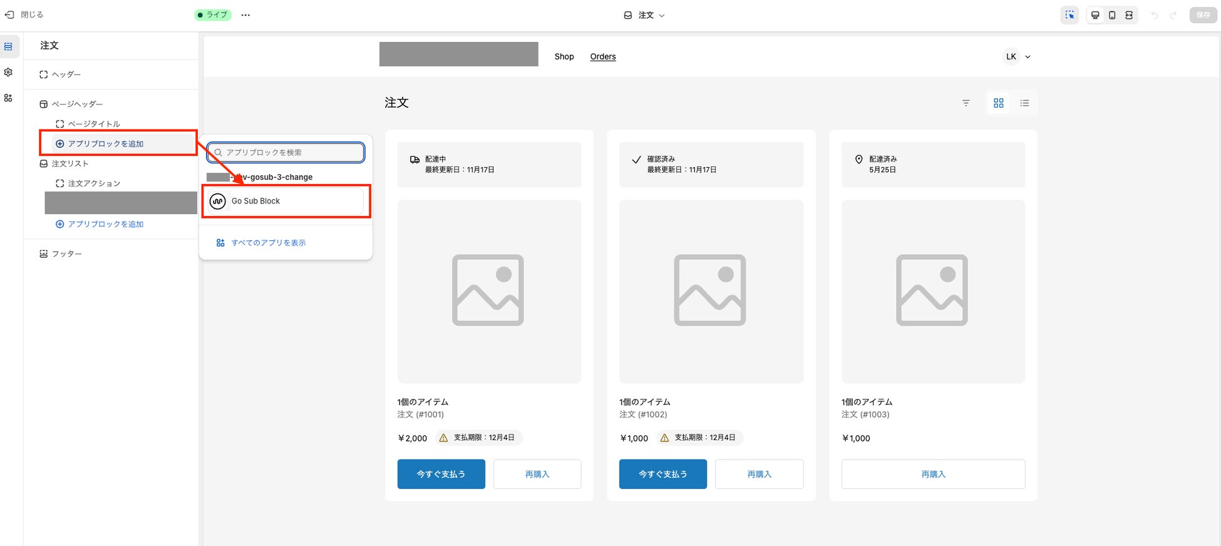The height and width of the screenshot is (546, 1221).
Task: Choose the Go Sub Block app block
Action: click(x=286, y=201)
